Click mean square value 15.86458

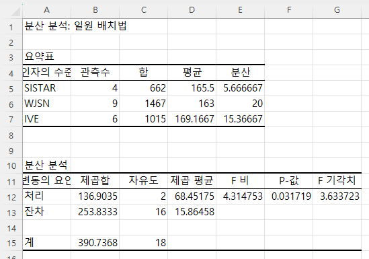pyautogui.click(x=192, y=212)
